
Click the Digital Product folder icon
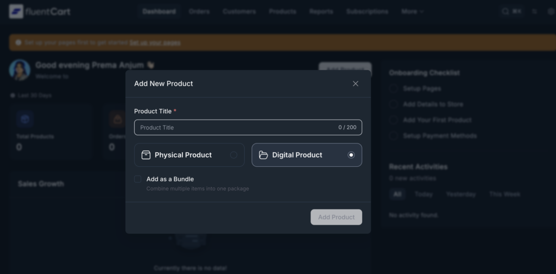pyautogui.click(x=263, y=155)
